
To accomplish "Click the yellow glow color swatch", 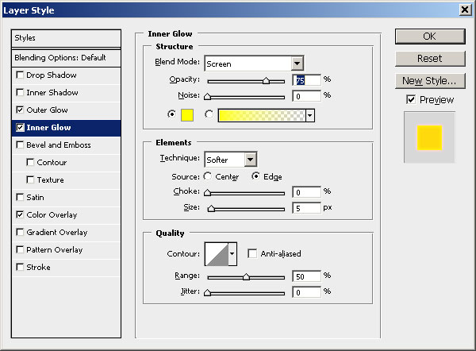I will pyautogui.click(x=187, y=115).
